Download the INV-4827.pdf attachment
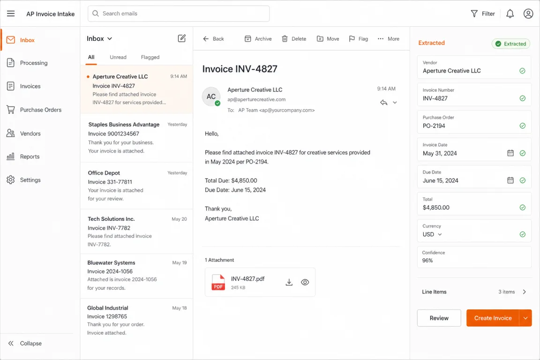 coord(289,282)
